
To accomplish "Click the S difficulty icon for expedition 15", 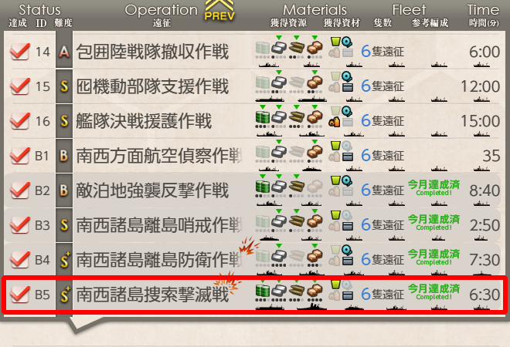I will [x=64, y=86].
